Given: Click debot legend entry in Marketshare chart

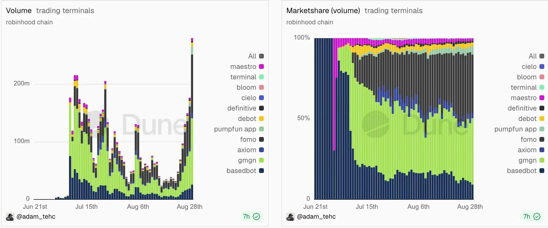Looking at the screenshot, I should [531, 119].
